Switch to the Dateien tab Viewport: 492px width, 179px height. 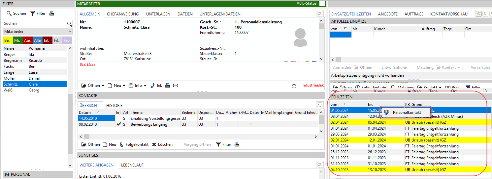185,14
